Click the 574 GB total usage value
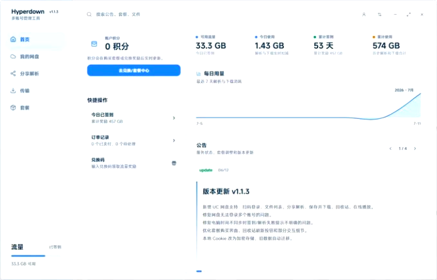 pos(386,45)
